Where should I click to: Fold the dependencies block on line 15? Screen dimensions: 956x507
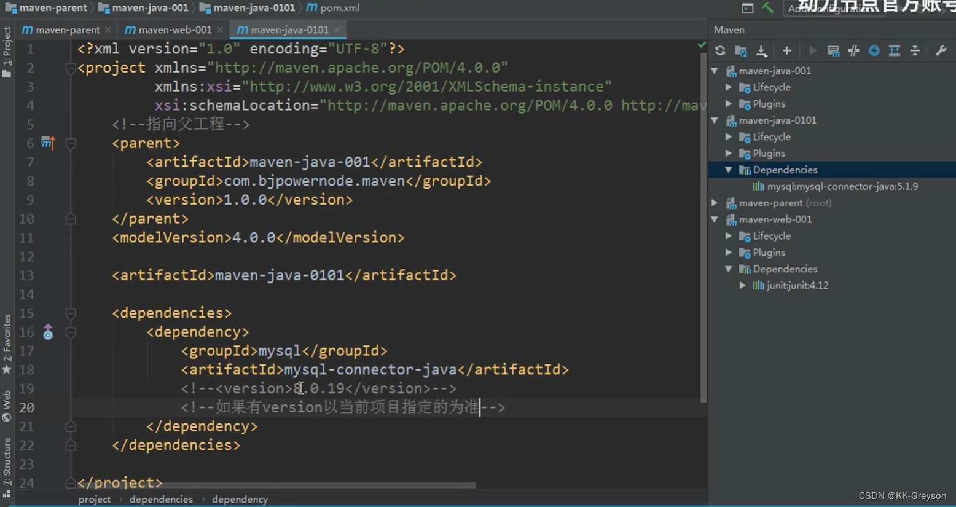coord(71,313)
